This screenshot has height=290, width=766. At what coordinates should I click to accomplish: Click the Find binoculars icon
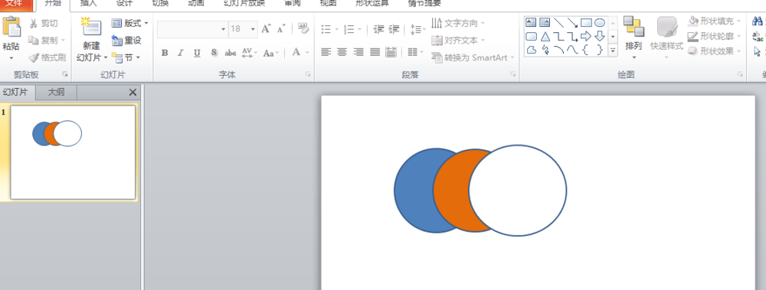click(x=758, y=21)
